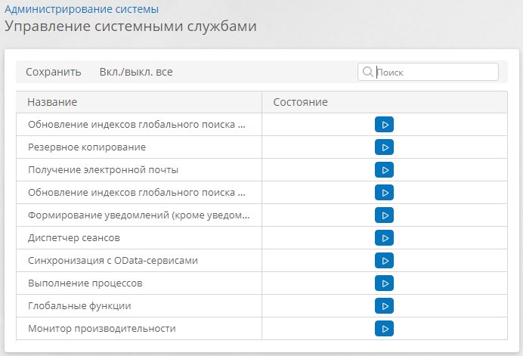Screen dimensions: 523x356
Task: Select Выполнение процессов row text
Action: click(85, 283)
